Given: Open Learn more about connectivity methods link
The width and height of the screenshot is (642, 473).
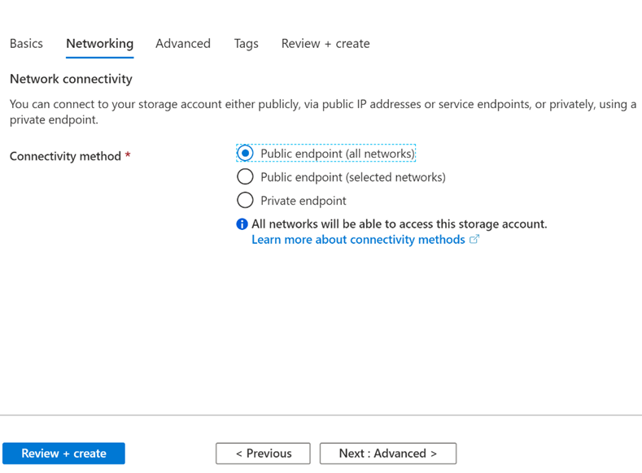Looking at the screenshot, I should pos(358,240).
